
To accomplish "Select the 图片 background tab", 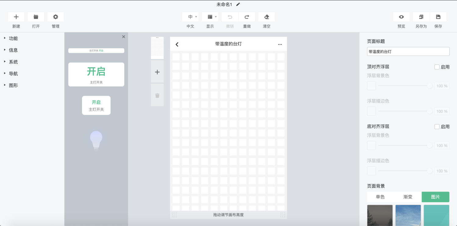I will 436,197.
